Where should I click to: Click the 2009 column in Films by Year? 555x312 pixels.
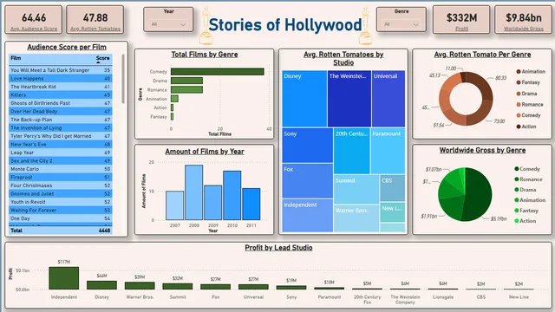click(213, 203)
